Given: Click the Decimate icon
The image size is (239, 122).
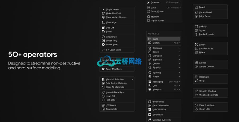Looking at the screenshot, I should pyautogui.click(x=197, y=77).
